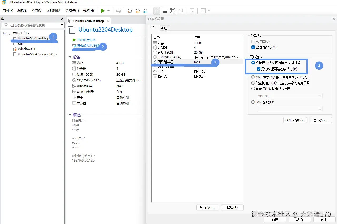Take a snapshot via the clock-plus icon
The width and height of the screenshot is (337, 224).
[130, 11]
